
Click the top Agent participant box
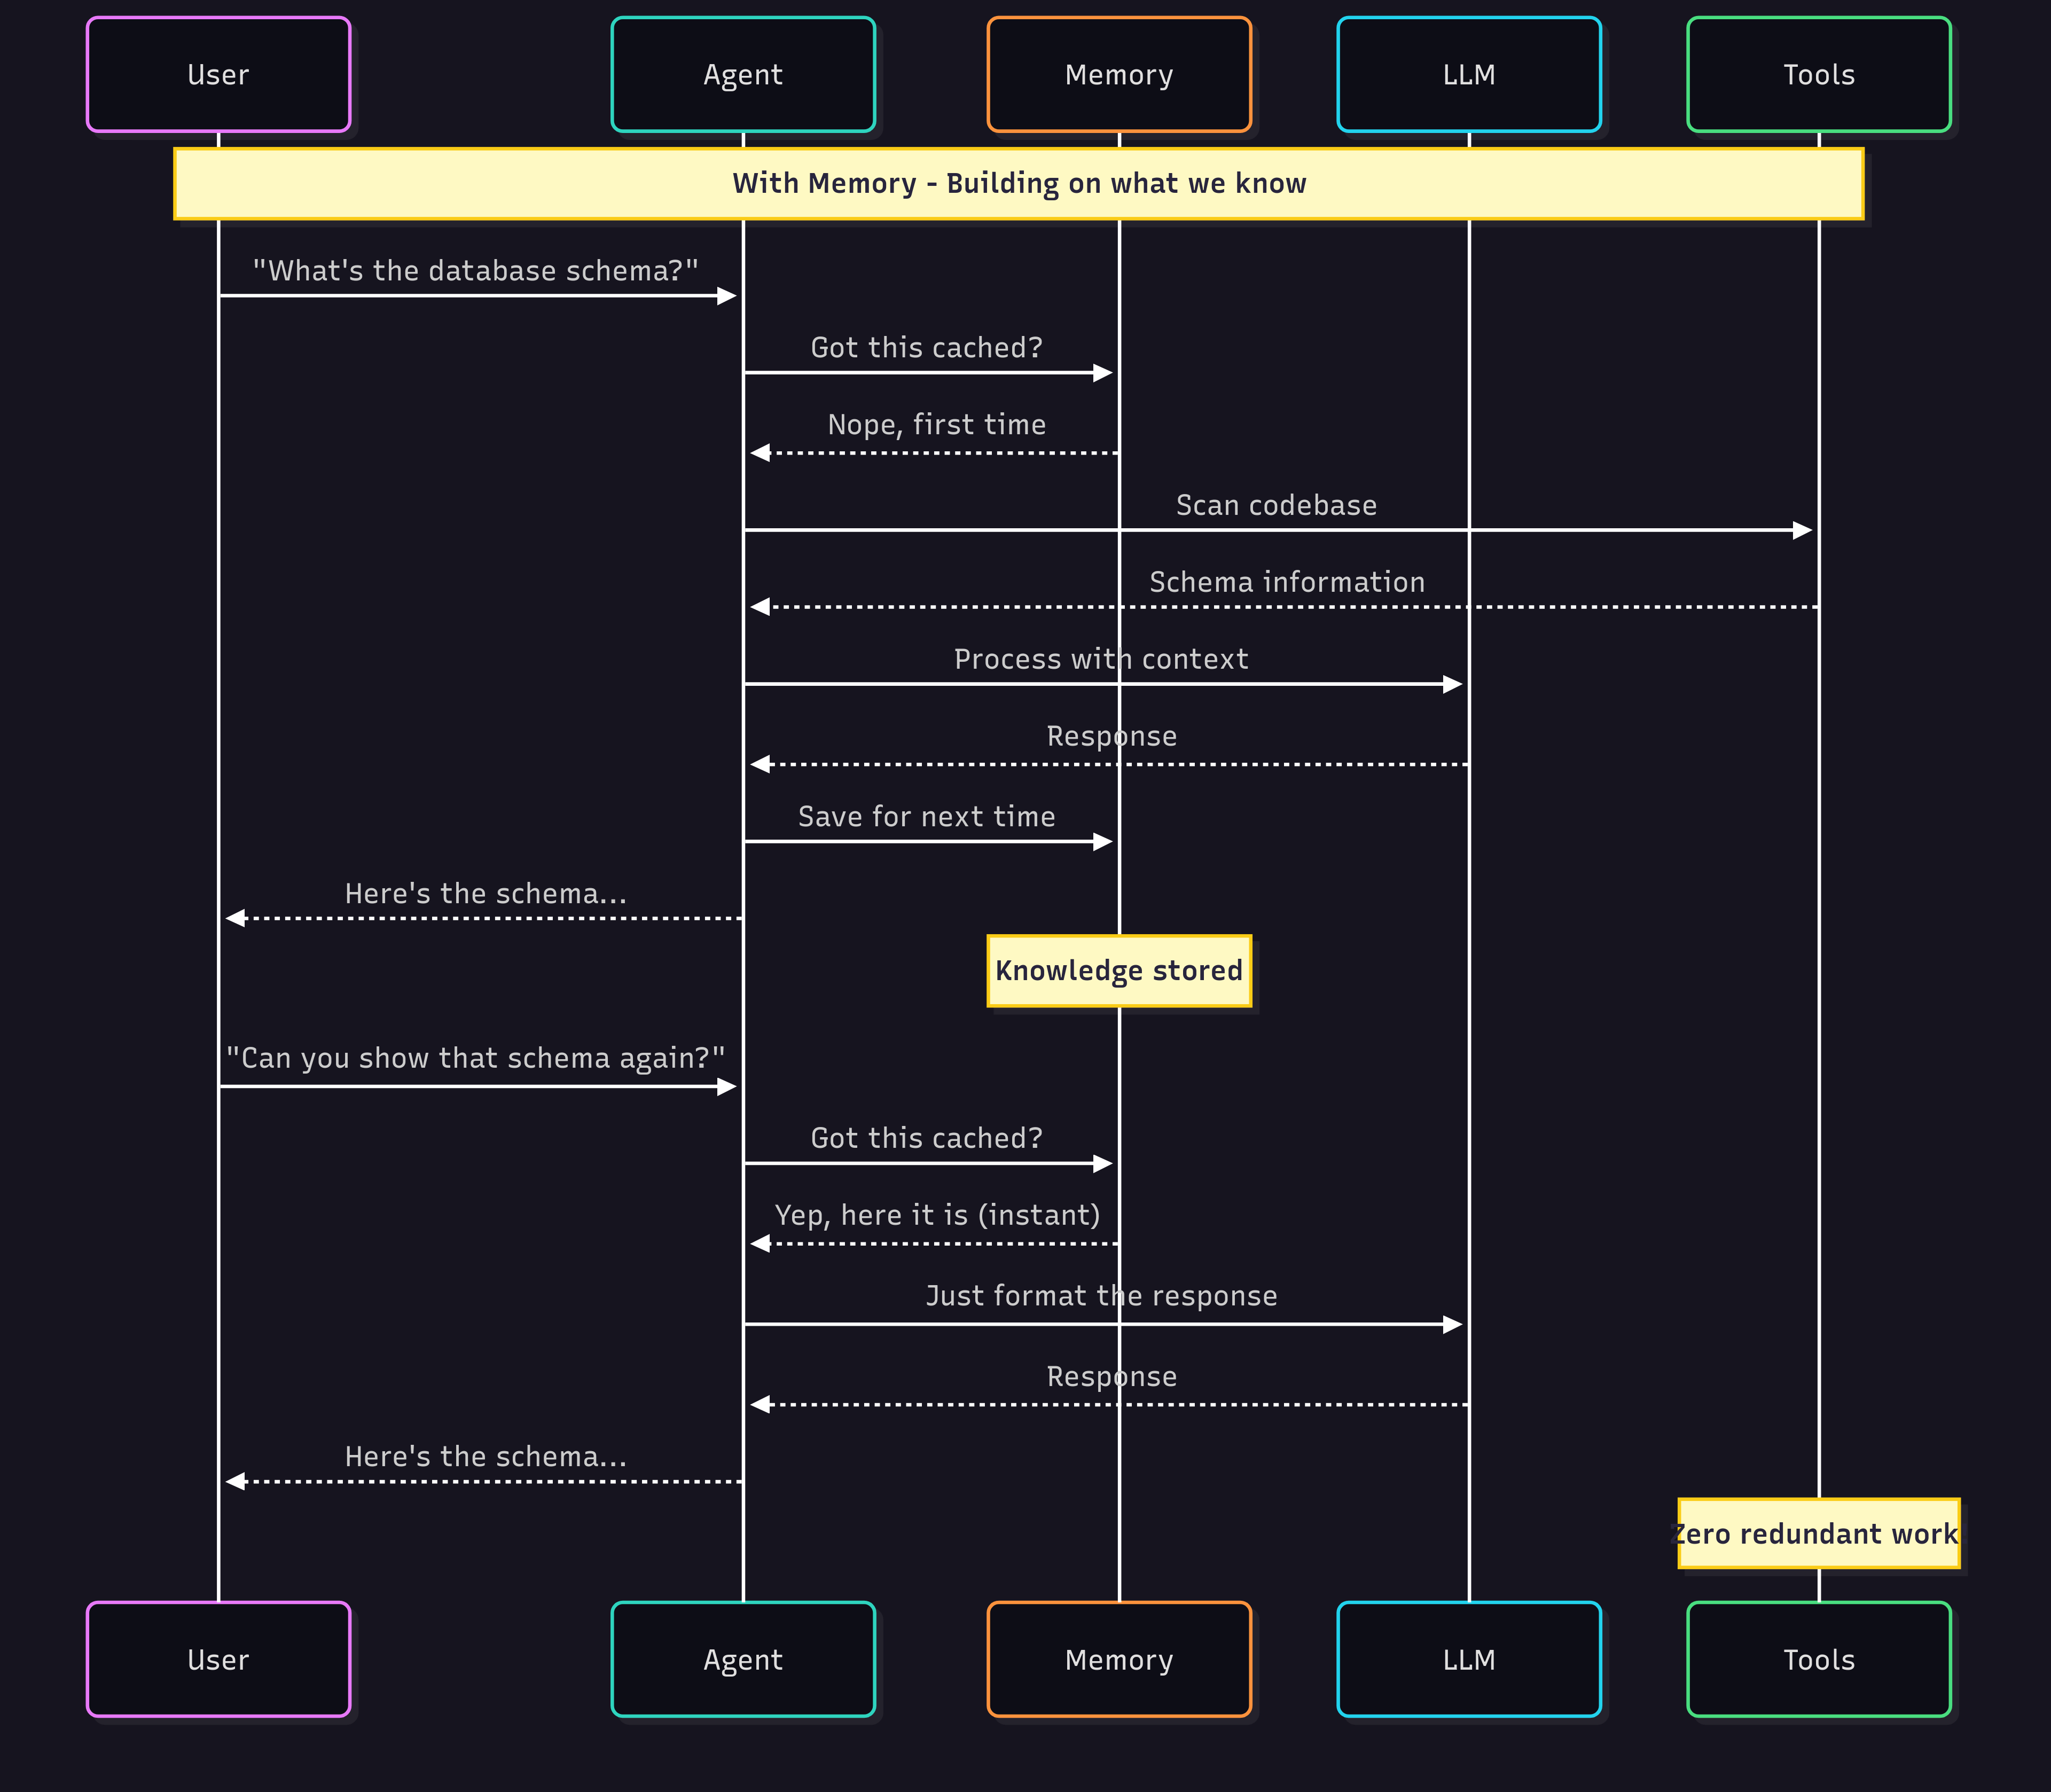tap(743, 75)
